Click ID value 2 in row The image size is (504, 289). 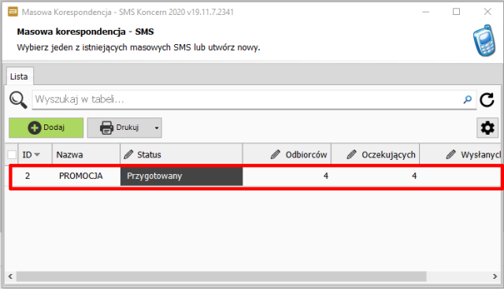[28, 176]
